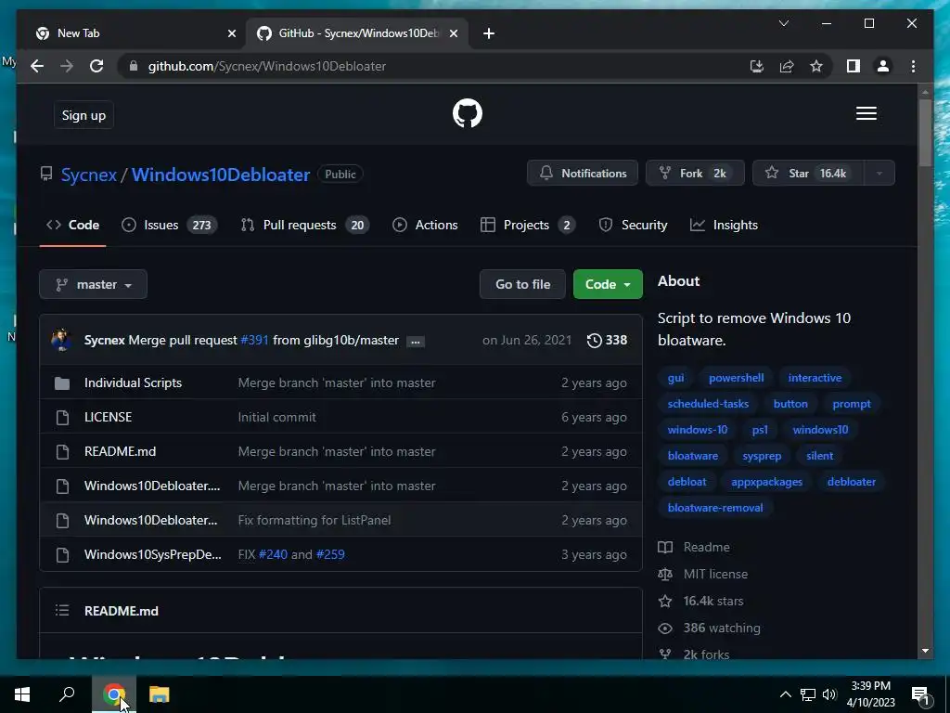Screen dimensions: 950x713
Task: Click the LICENSE file icon
Action: 62,417
